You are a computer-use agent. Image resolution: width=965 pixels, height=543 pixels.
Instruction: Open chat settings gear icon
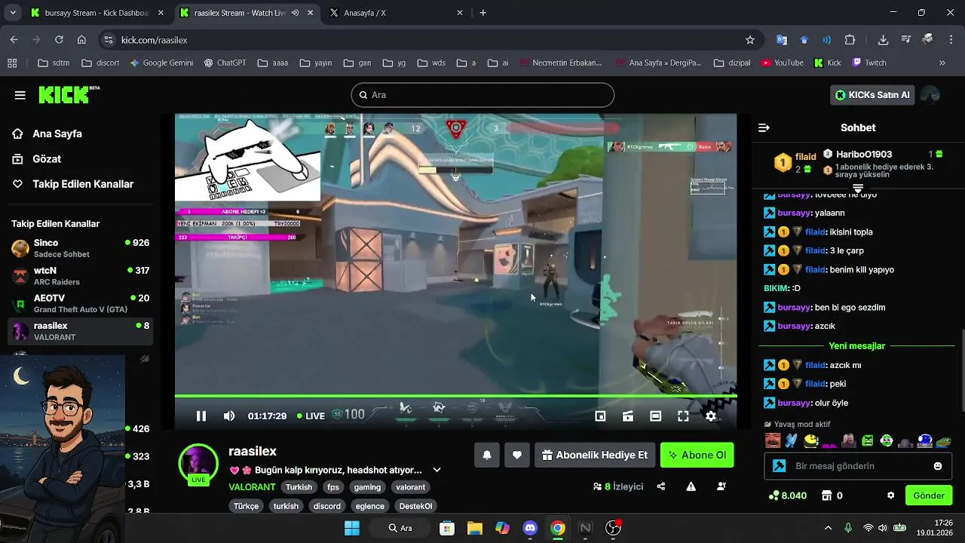click(x=890, y=495)
